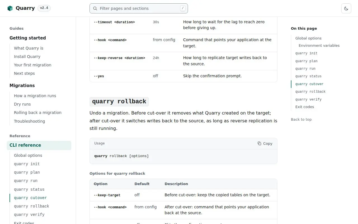Click Back to top link

point(301,120)
